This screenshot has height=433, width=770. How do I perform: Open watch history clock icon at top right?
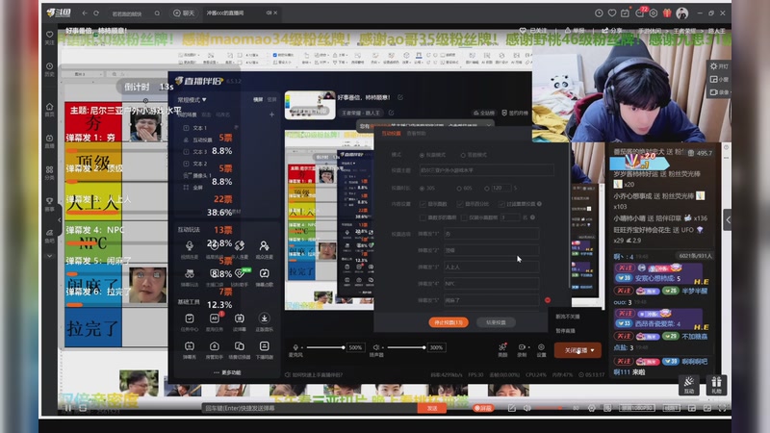(599, 13)
